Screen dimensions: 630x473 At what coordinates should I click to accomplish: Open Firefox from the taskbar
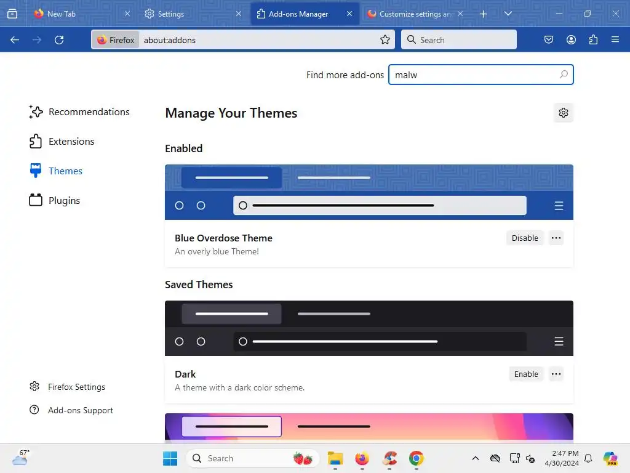pos(362,458)
